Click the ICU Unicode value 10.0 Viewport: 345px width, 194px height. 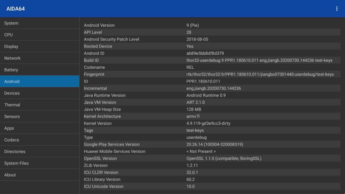pyautogui.click(x=191, y=186)
